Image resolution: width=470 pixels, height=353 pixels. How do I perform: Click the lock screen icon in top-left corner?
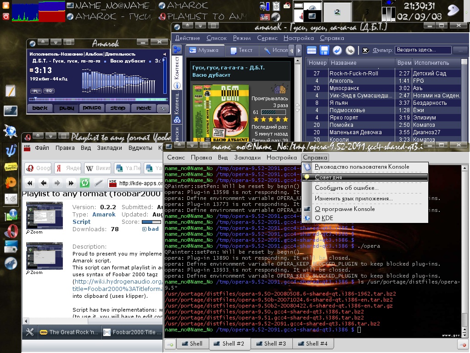click(x=6, y=5)
